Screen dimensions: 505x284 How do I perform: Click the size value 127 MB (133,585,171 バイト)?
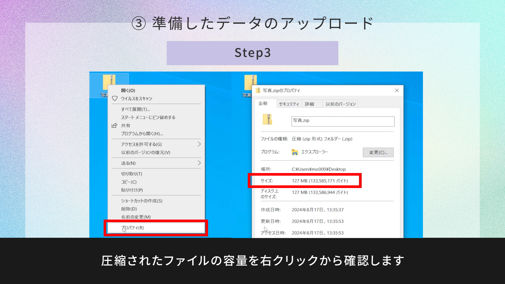click(320, 181)
